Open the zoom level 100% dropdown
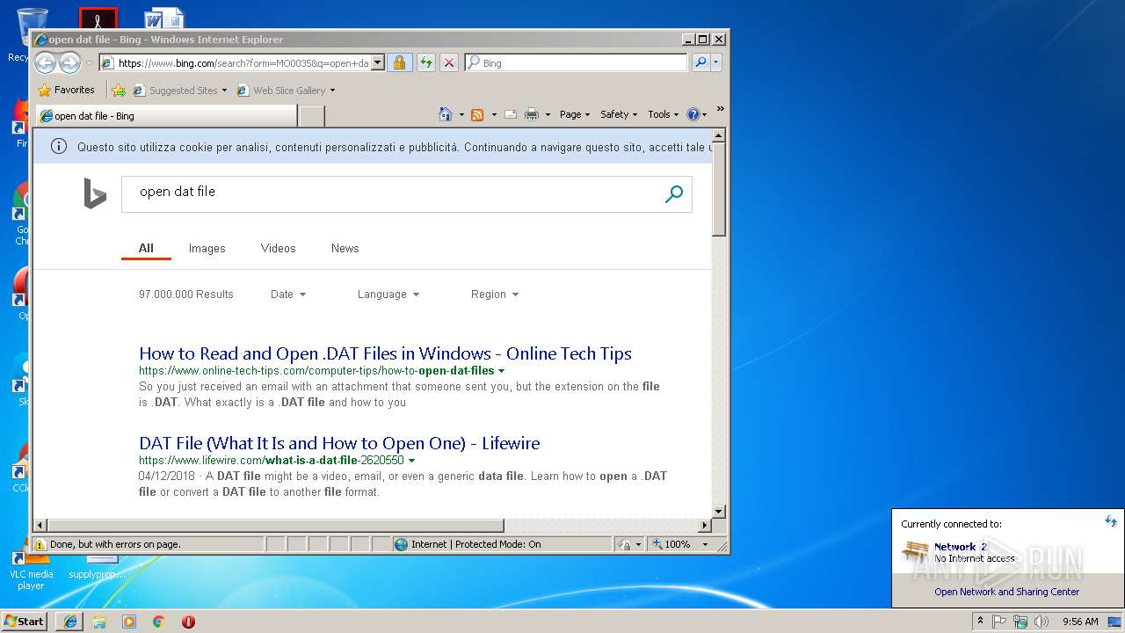Viewport: 1125px width, 633px height. tap(705, 544)
